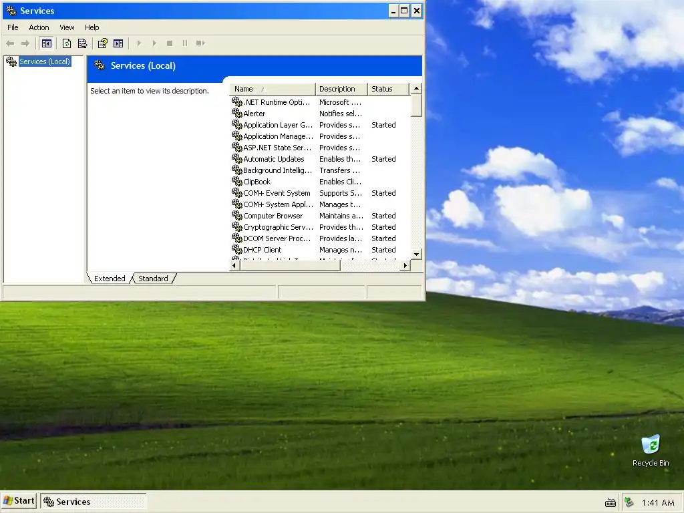Click the Restart Service toolbar icon
The width and height of the screenshot is (684, 513).
pyautogui.click(x=200, y=43)
